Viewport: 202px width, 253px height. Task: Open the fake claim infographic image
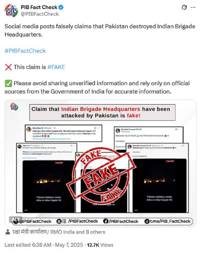(100, 163)
